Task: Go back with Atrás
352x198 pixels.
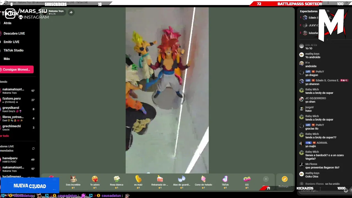Action: tap(7, 23)
